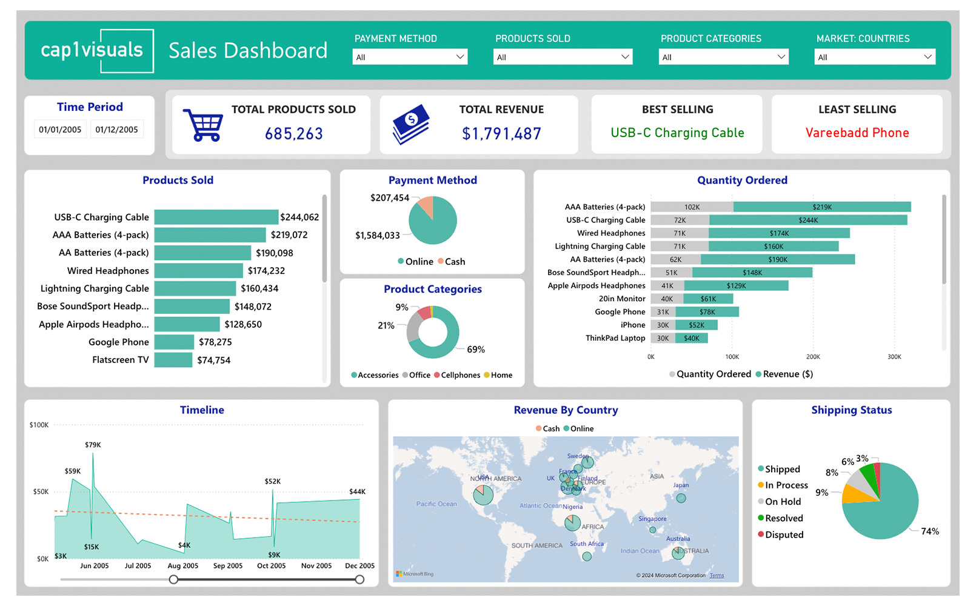Viewport: 976px width, 606px height.
Task: Click the Japan bubble on map
Action: [x=681, y=498]
